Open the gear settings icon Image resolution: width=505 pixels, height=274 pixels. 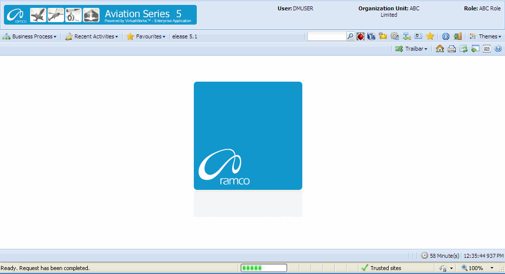coord(395,36)
